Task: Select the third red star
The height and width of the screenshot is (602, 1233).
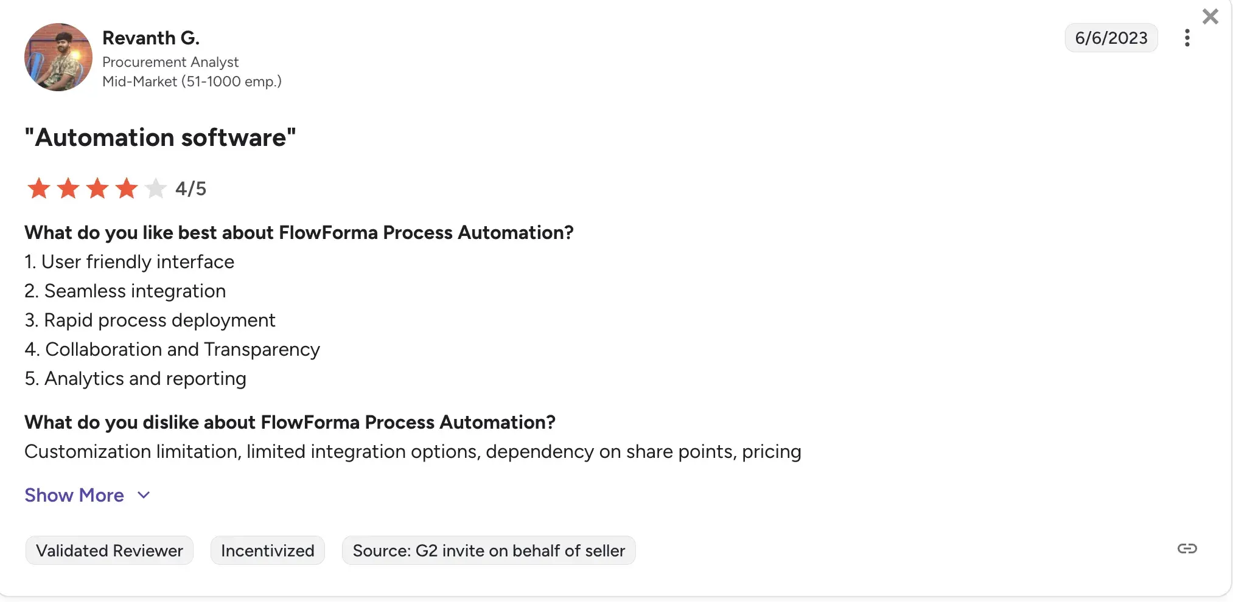Action: point(97,189)
